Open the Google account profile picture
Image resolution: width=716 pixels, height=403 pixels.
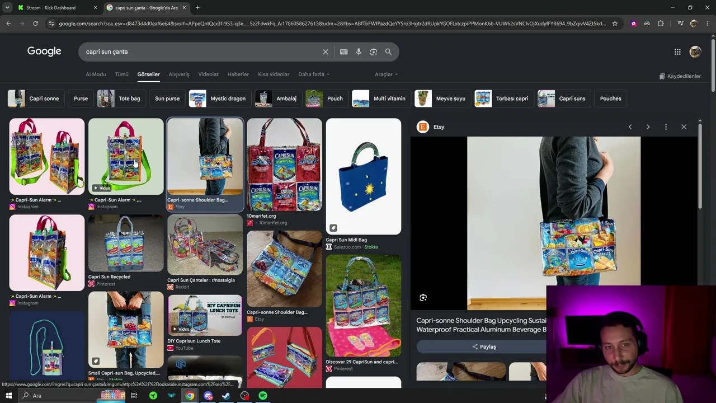(x=695, y=52)
